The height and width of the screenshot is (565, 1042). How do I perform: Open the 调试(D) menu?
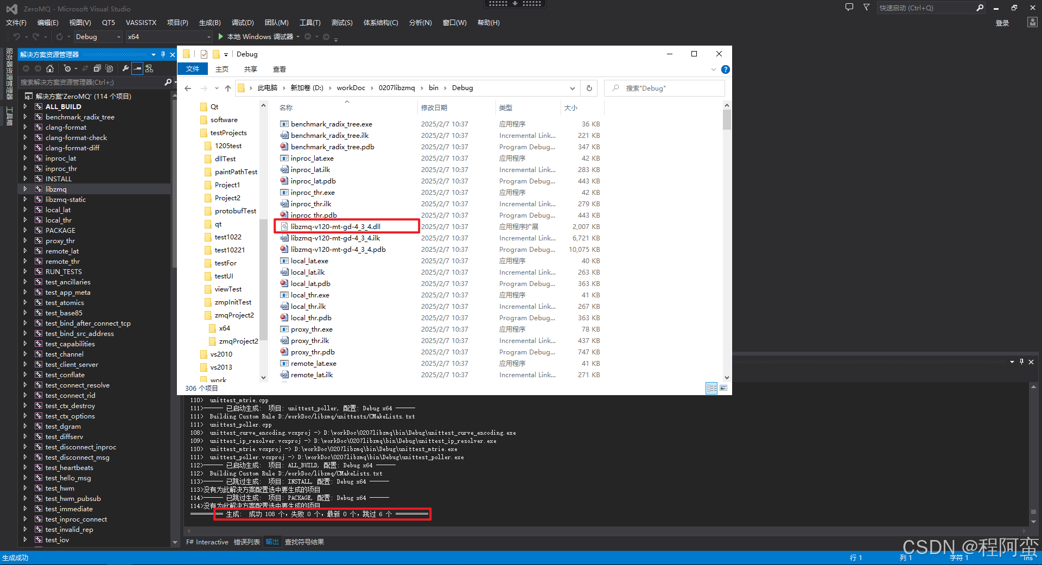[243, 22]
